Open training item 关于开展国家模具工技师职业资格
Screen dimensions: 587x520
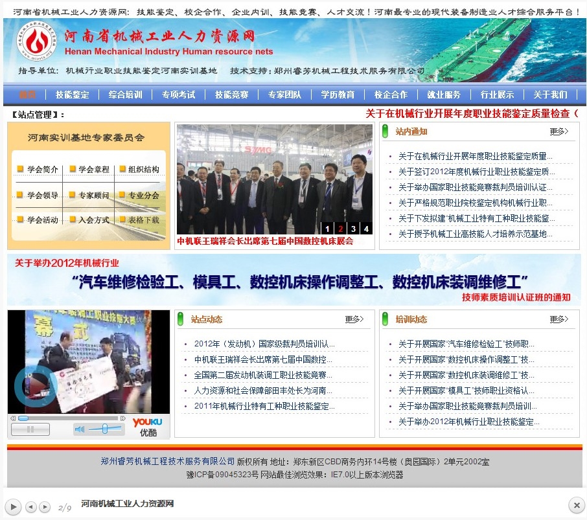click(466, 390)
